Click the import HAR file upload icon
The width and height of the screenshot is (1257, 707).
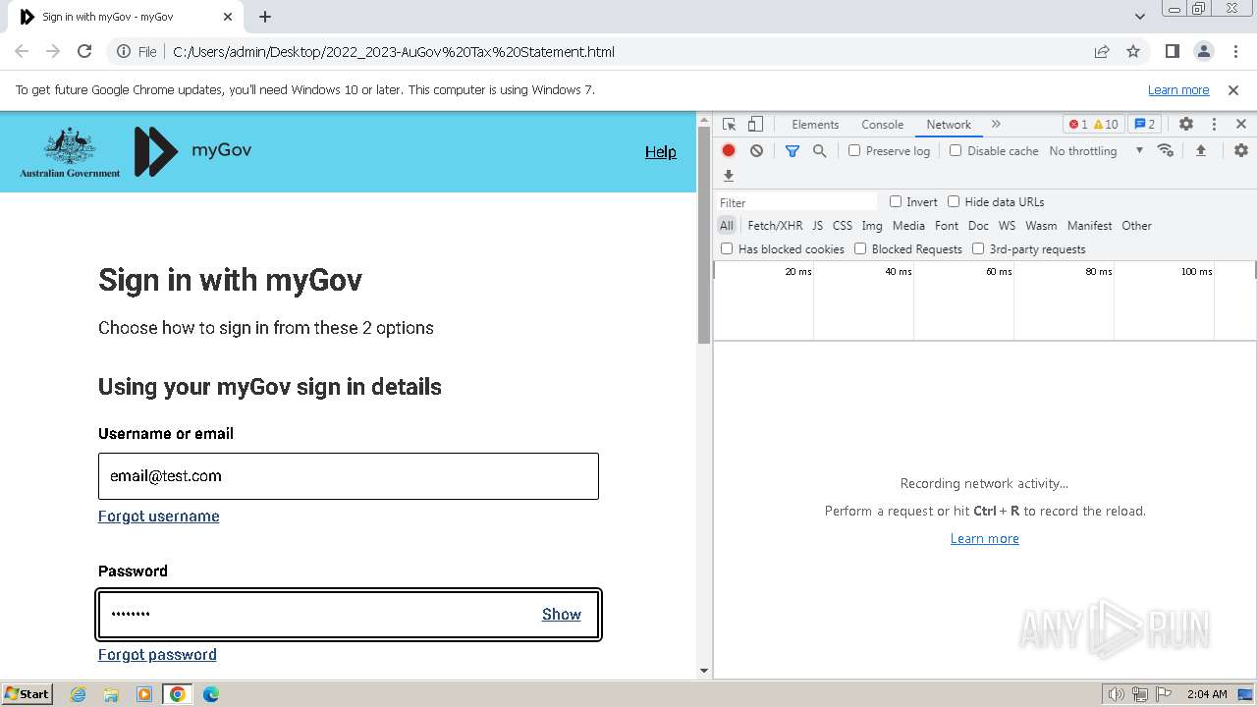[x=1200, y=150]
